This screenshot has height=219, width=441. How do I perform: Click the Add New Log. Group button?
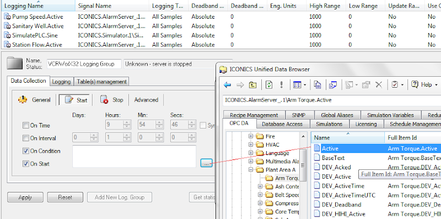120,197
